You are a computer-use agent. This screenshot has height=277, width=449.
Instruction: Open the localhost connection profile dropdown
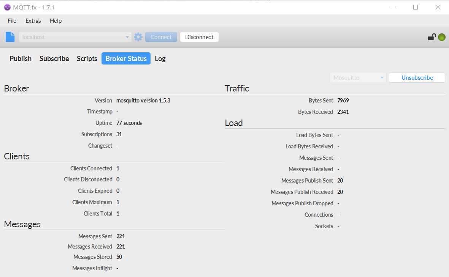click(x=75, y=37)
